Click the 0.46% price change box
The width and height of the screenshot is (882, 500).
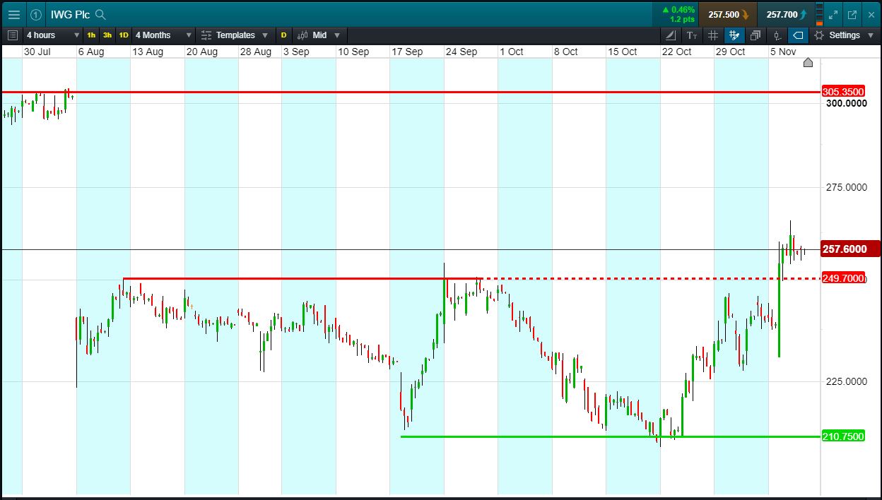tap(676, 14)
